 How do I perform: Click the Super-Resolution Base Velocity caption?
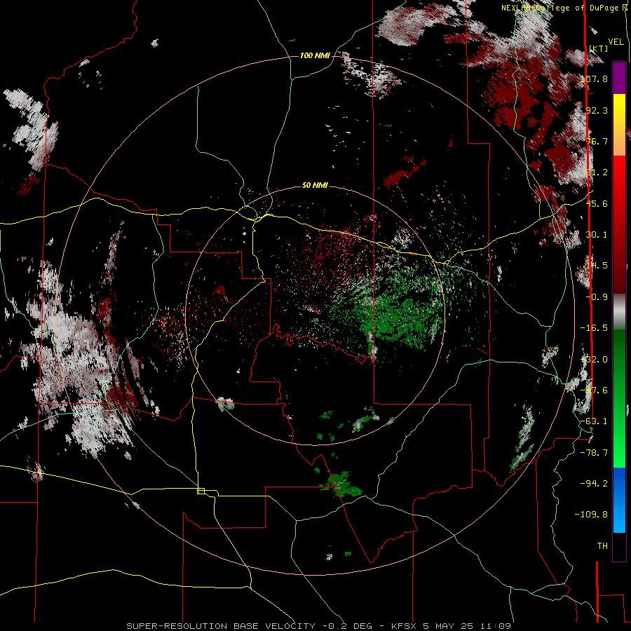coord(319,626)
